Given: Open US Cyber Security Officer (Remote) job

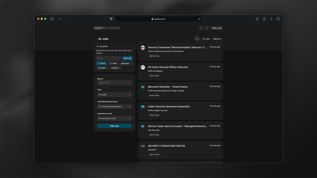Looking at the screenshot, I should (168, 67).
